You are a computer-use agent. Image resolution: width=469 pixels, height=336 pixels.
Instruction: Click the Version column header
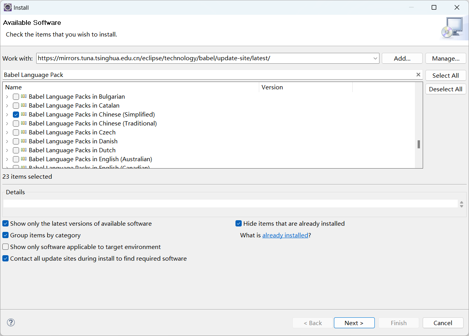click(306, 87)
